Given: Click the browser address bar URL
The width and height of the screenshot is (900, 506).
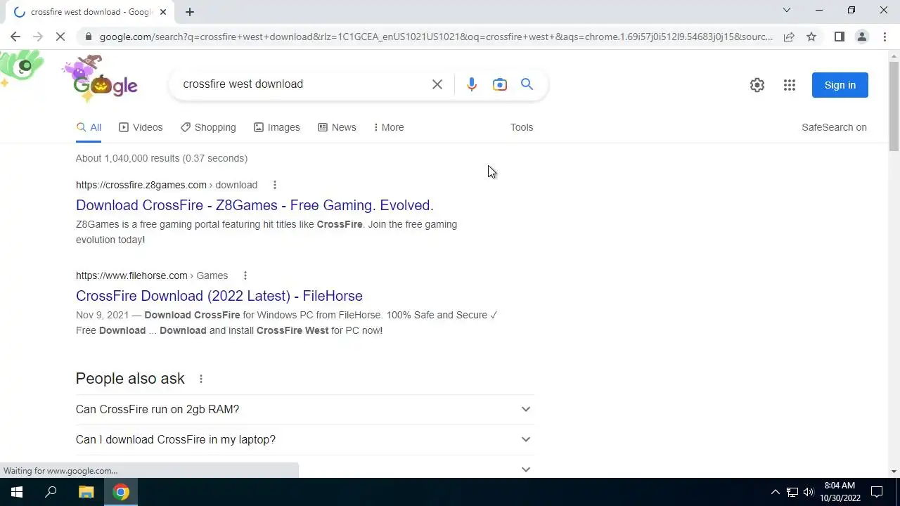Looking at the screenshot, I should tap(436, 37).
